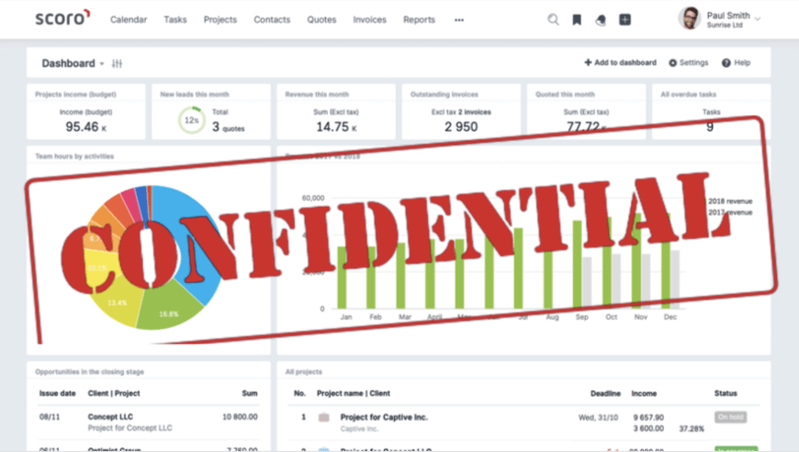This screenshot has width=799, height=452.
Task: Click Paul Smith's profile avatar
Action: coord(690,18)
